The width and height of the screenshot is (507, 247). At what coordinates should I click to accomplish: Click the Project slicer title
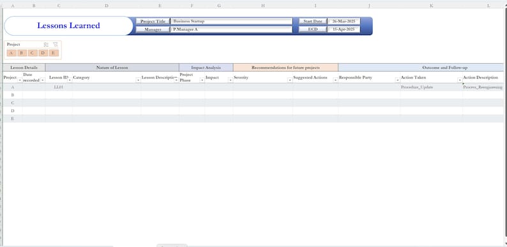click(x=13, y=44)
